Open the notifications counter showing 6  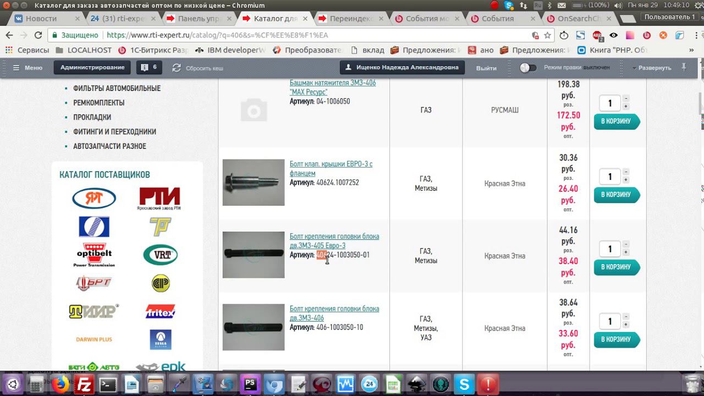(x=148, y=68)
